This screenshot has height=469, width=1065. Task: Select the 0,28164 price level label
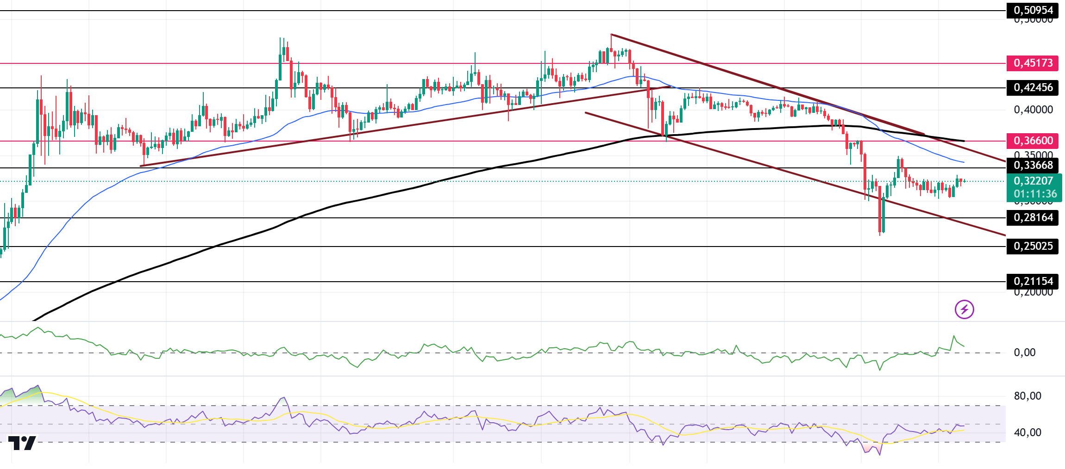coord(1033,217)
